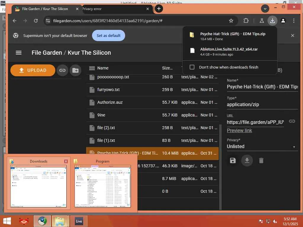The height and width of the screenshot is (227, 303).
Task: Edit the Name field in details panel
Action: [262, 87]
